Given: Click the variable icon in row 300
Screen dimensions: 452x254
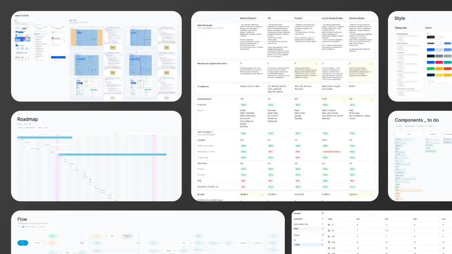Looking at the screenshot, I should [x=329, y=248].
